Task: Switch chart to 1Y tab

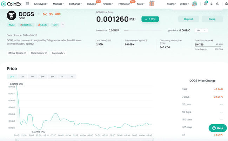Action: (62, 77)
